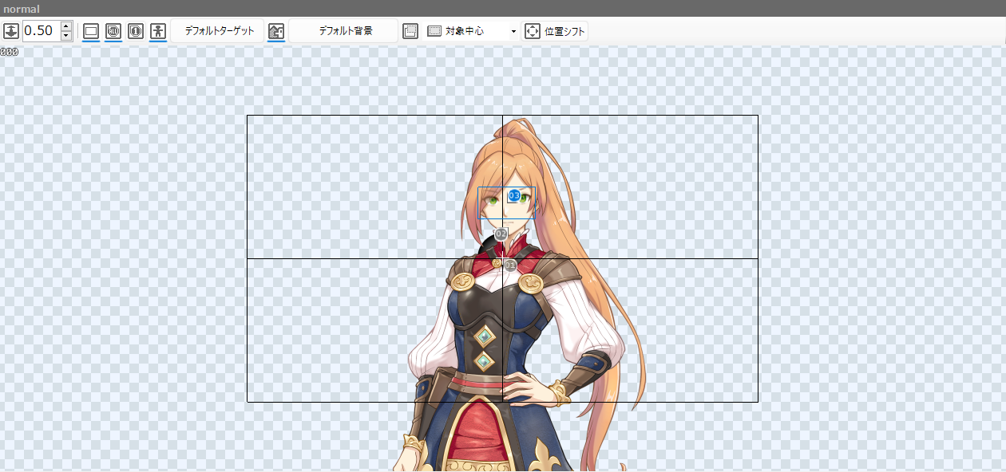Toggle the background image display icon
The height and width of the screenshot is (472, 1006).
(x=276, y=32)
